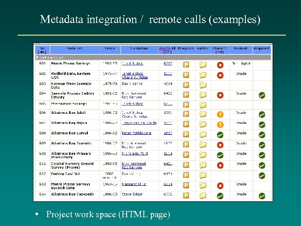Click the green Phase 1 check for Albatross Bay Copepods
This screenshot has width=301, height=226.
(x=220, y=196)
